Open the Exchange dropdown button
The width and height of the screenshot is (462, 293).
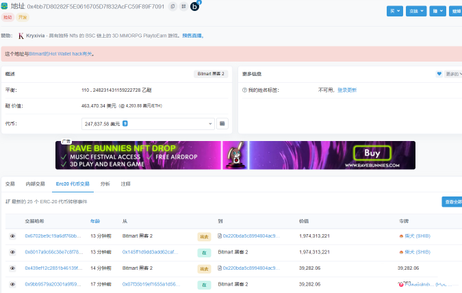click(x=416, y=11)
